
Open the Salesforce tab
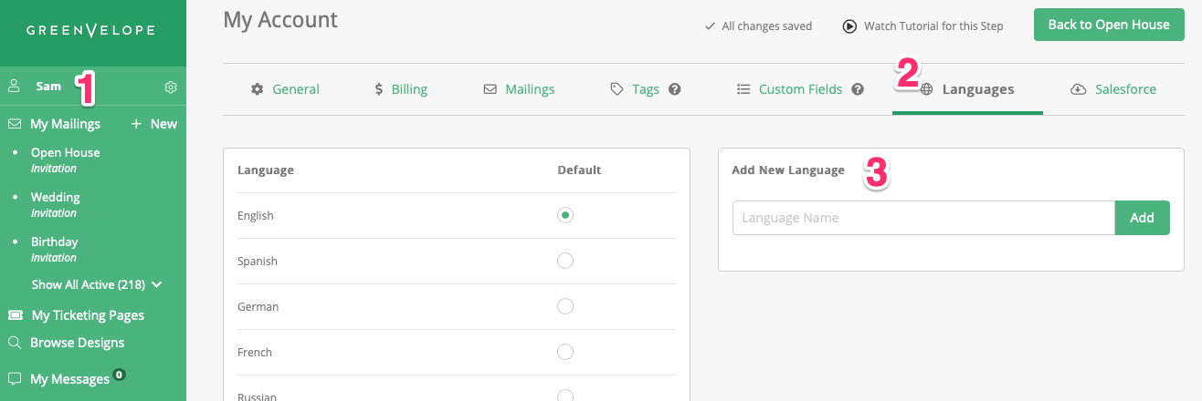pos(1113,89)
